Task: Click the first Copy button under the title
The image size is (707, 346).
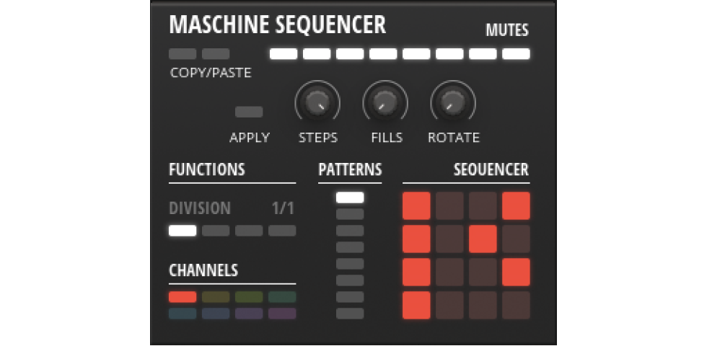Action: coord(182,54)
